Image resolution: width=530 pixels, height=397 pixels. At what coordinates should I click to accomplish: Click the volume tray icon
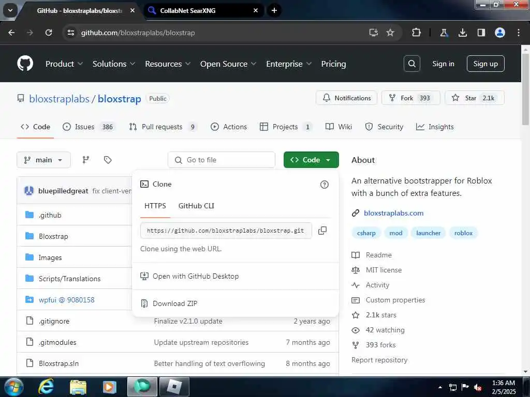478,387
